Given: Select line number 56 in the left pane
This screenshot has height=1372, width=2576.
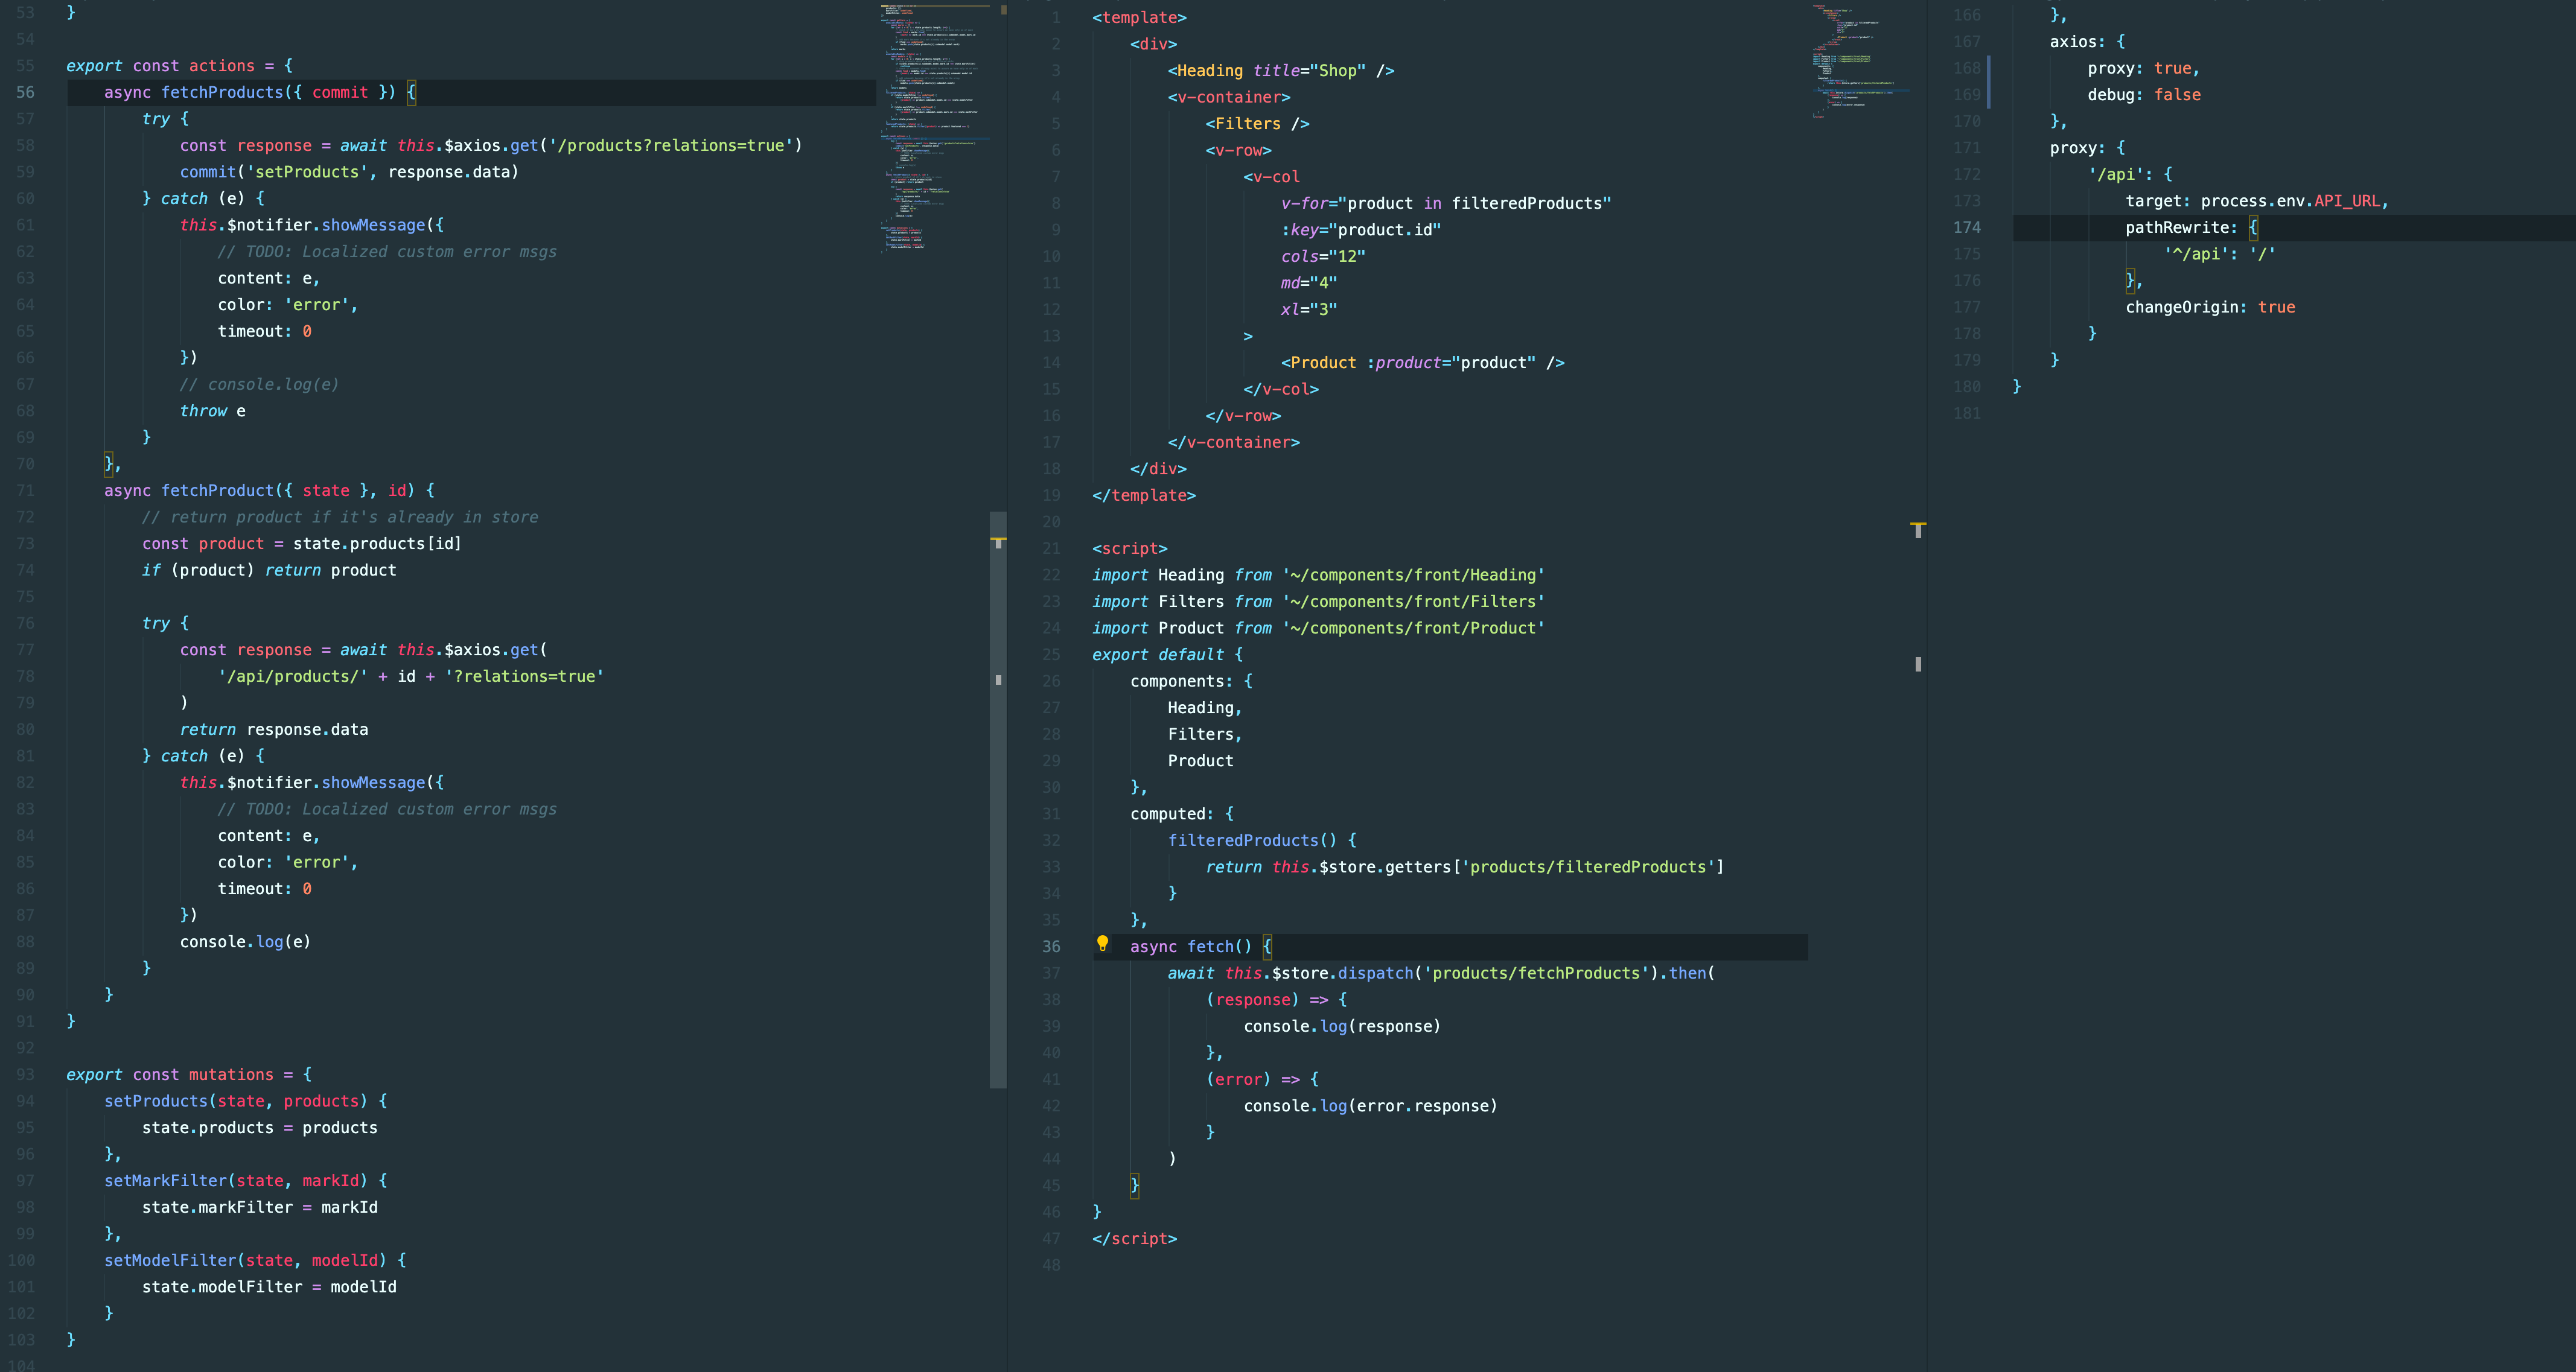Looking at the screenshot, I should pos(26,92).
